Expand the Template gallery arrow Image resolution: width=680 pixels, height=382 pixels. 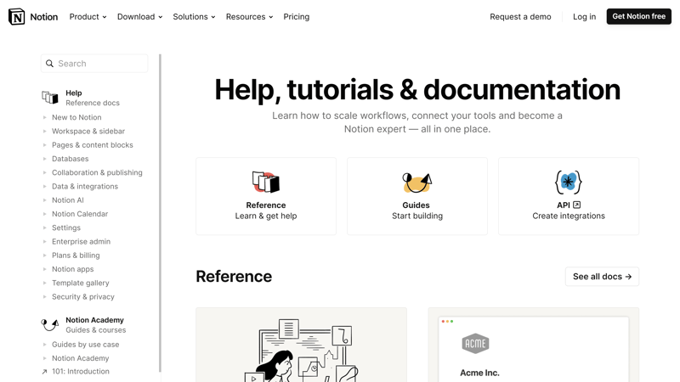[x=44, y=284]
